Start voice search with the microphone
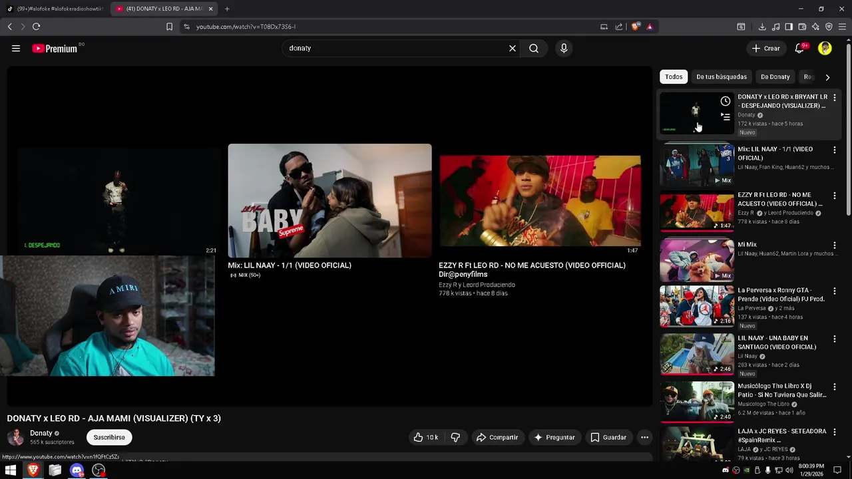The height and width of the screenshot is (479, 852). 564,48
